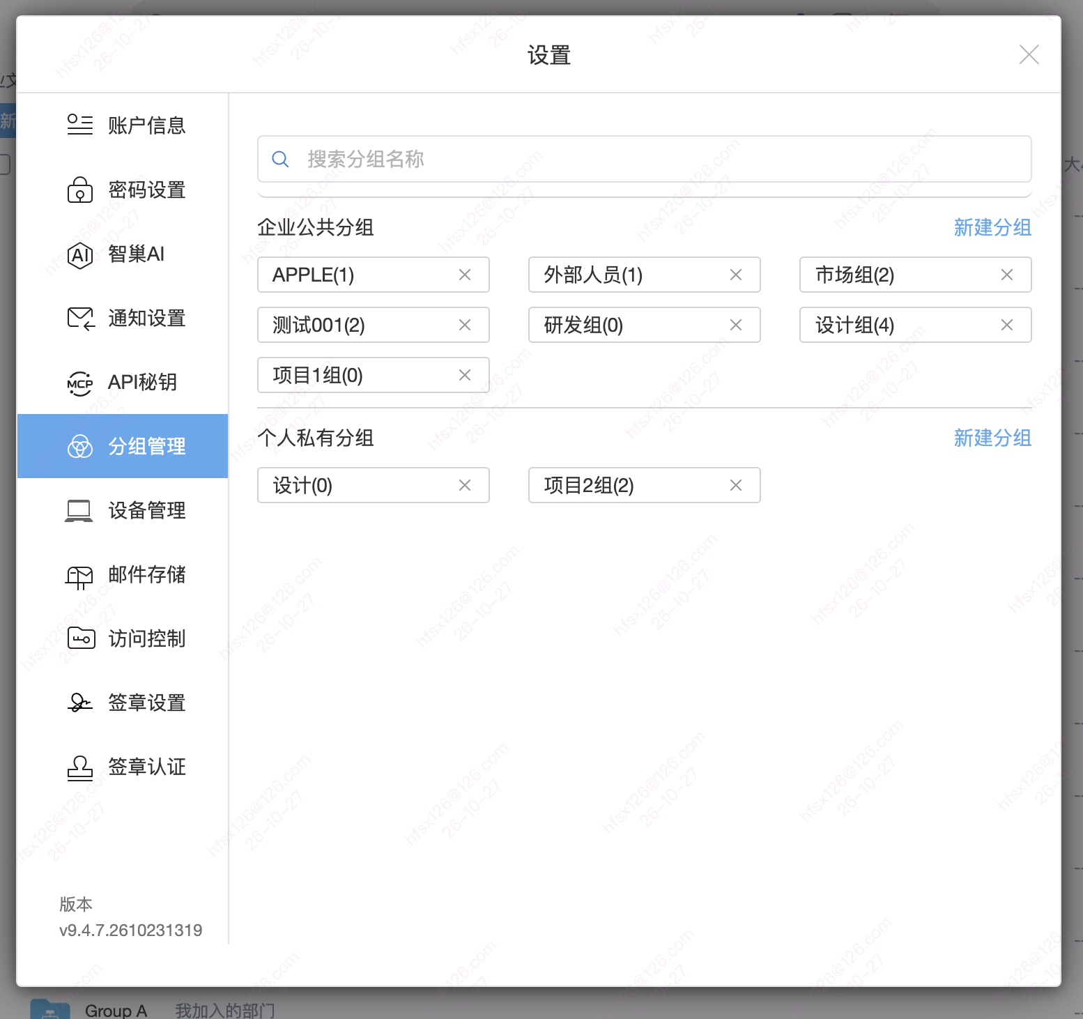Click the overlapping circles icon for 分组管理
The height and width of the screenshot is (1019, 1083).
[79, 446]
